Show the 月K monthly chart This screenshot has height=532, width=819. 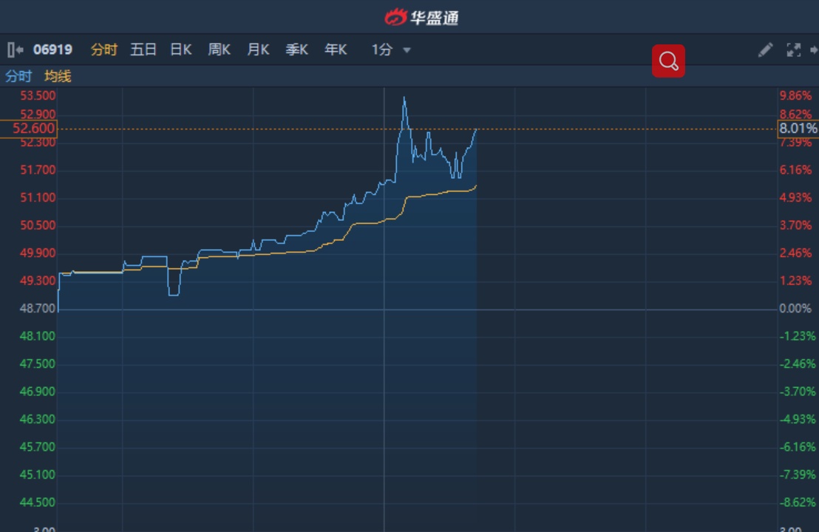pos(258,50)
